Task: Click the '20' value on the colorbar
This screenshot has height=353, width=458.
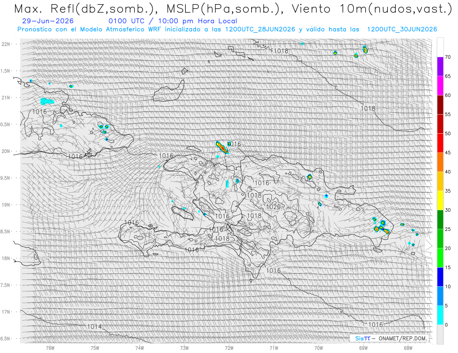Action: (448, 248)
